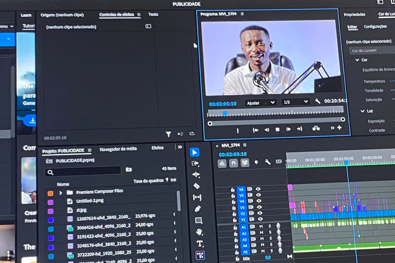Toggle track lock on V3

[233, 208]
